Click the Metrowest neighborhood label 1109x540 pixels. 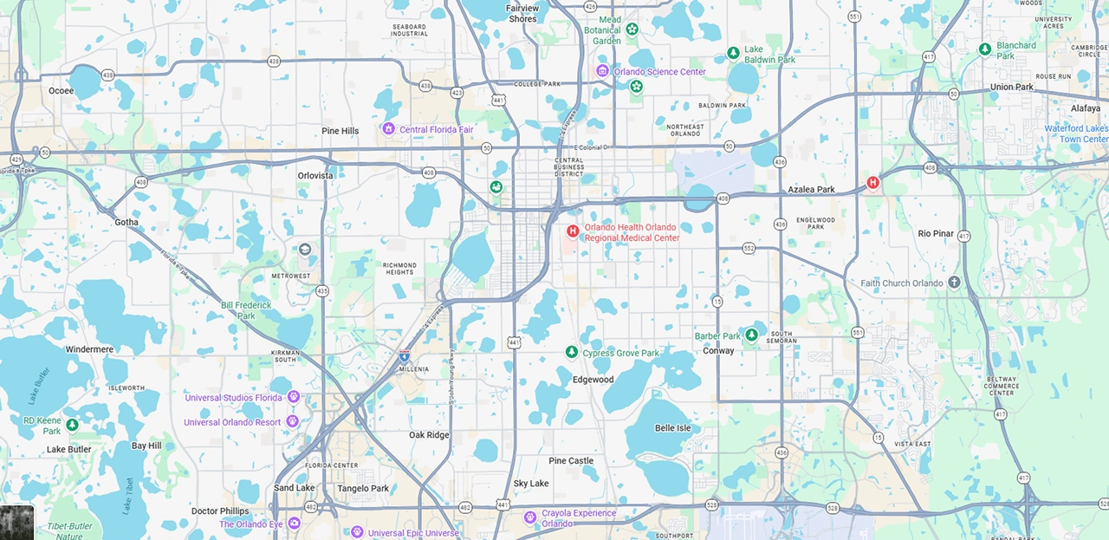pyautogui.click(x=290, y=277)
